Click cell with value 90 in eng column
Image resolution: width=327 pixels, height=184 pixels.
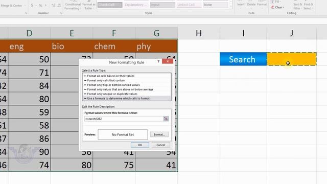click(29, 152)
